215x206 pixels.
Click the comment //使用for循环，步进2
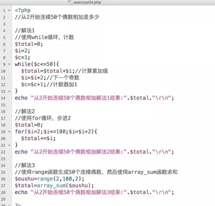[43, 118]
